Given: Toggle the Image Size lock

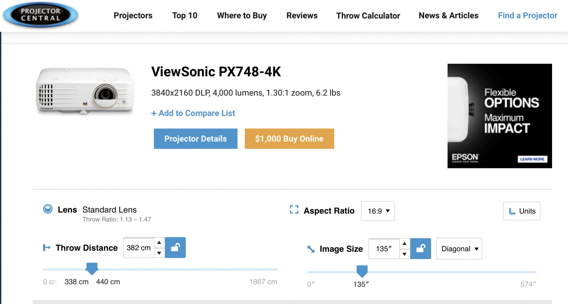Looking at the screenshot, I should [x=421, y=249].
